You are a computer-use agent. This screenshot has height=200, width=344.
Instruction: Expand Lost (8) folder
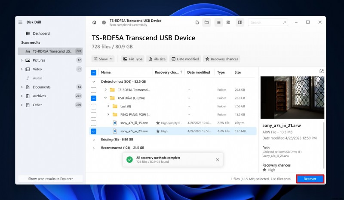point(108,106)
